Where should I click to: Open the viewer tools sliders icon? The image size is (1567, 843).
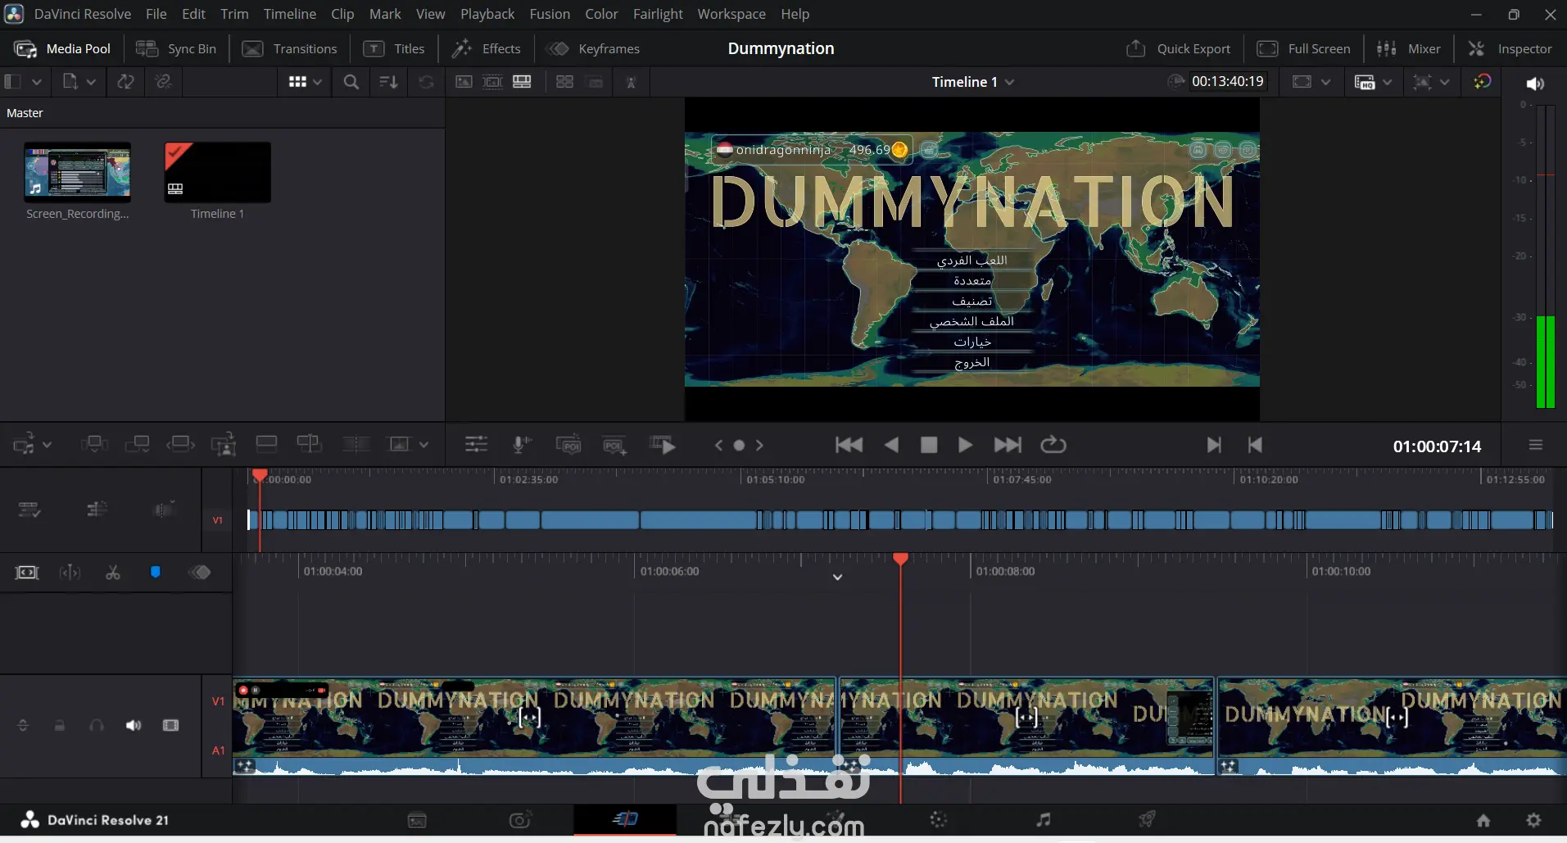coord(476,445)
